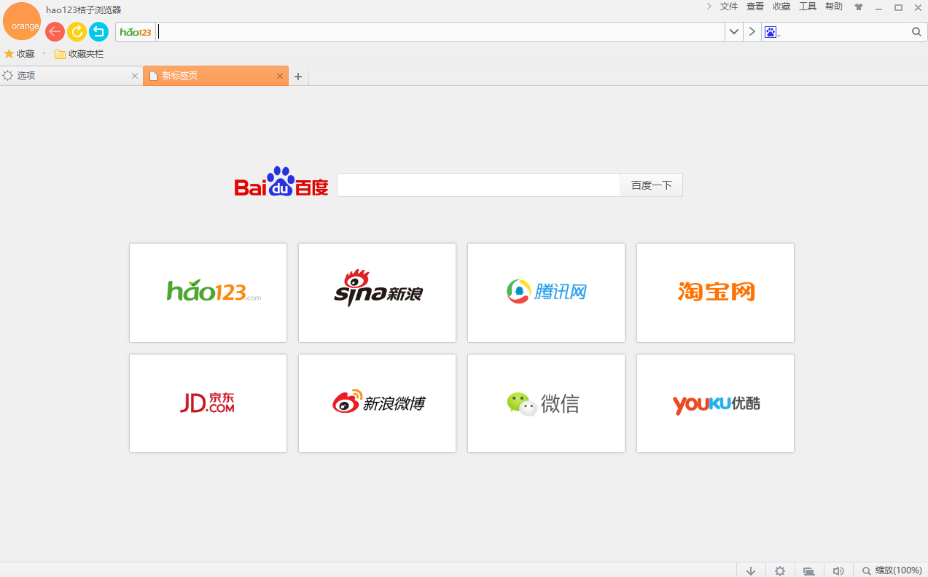Open the youku优酷 speed dial tile
Screen dimensions: 928x577
tap(715, 403)
